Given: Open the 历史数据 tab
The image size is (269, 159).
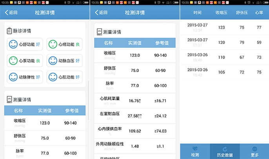Looking at the screenshot, I should (x=225, y=152).
